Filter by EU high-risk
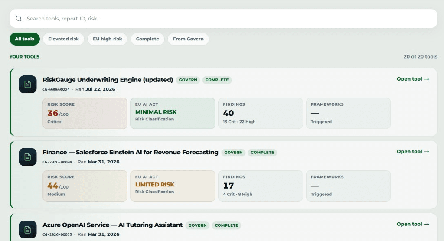The height and width of the screenshot is (241, 444). point(108,39)
